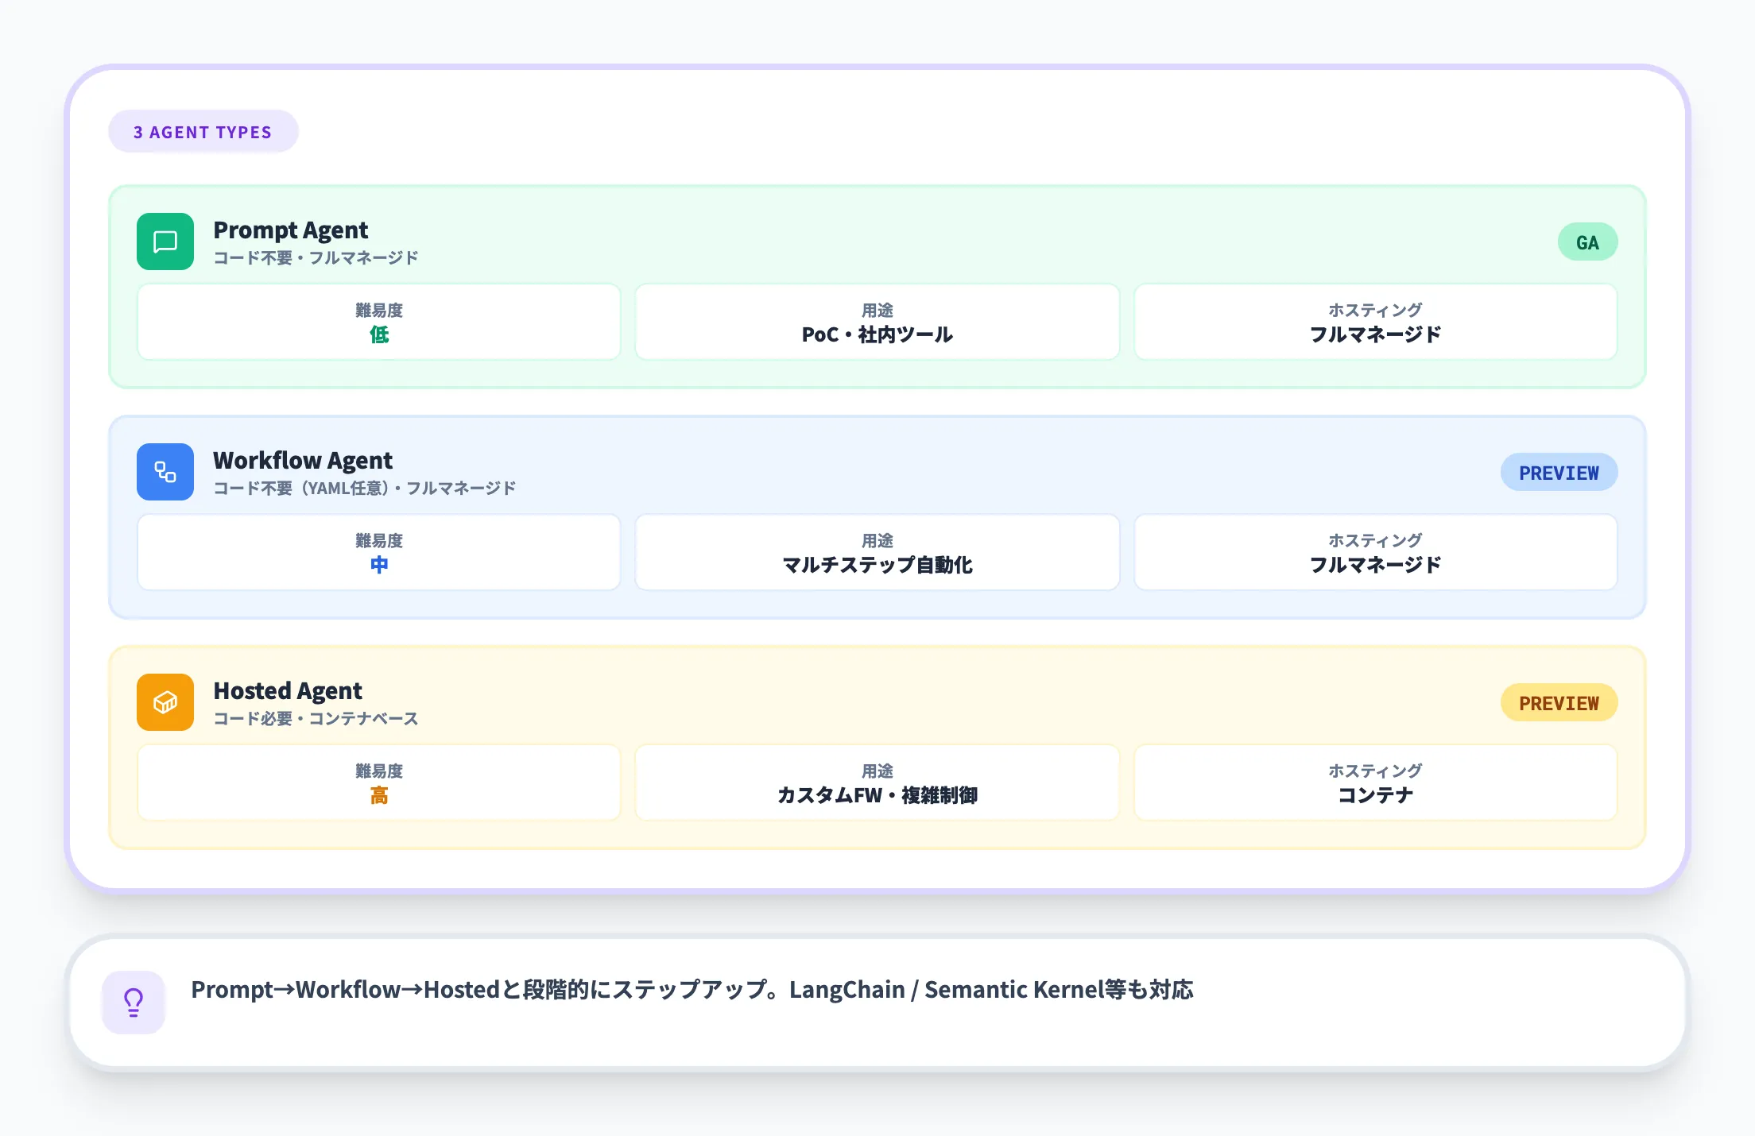Click Prompt Agent フルマネージド hosting card

point(1375,323)
